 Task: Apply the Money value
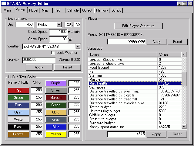click(157, 42)
